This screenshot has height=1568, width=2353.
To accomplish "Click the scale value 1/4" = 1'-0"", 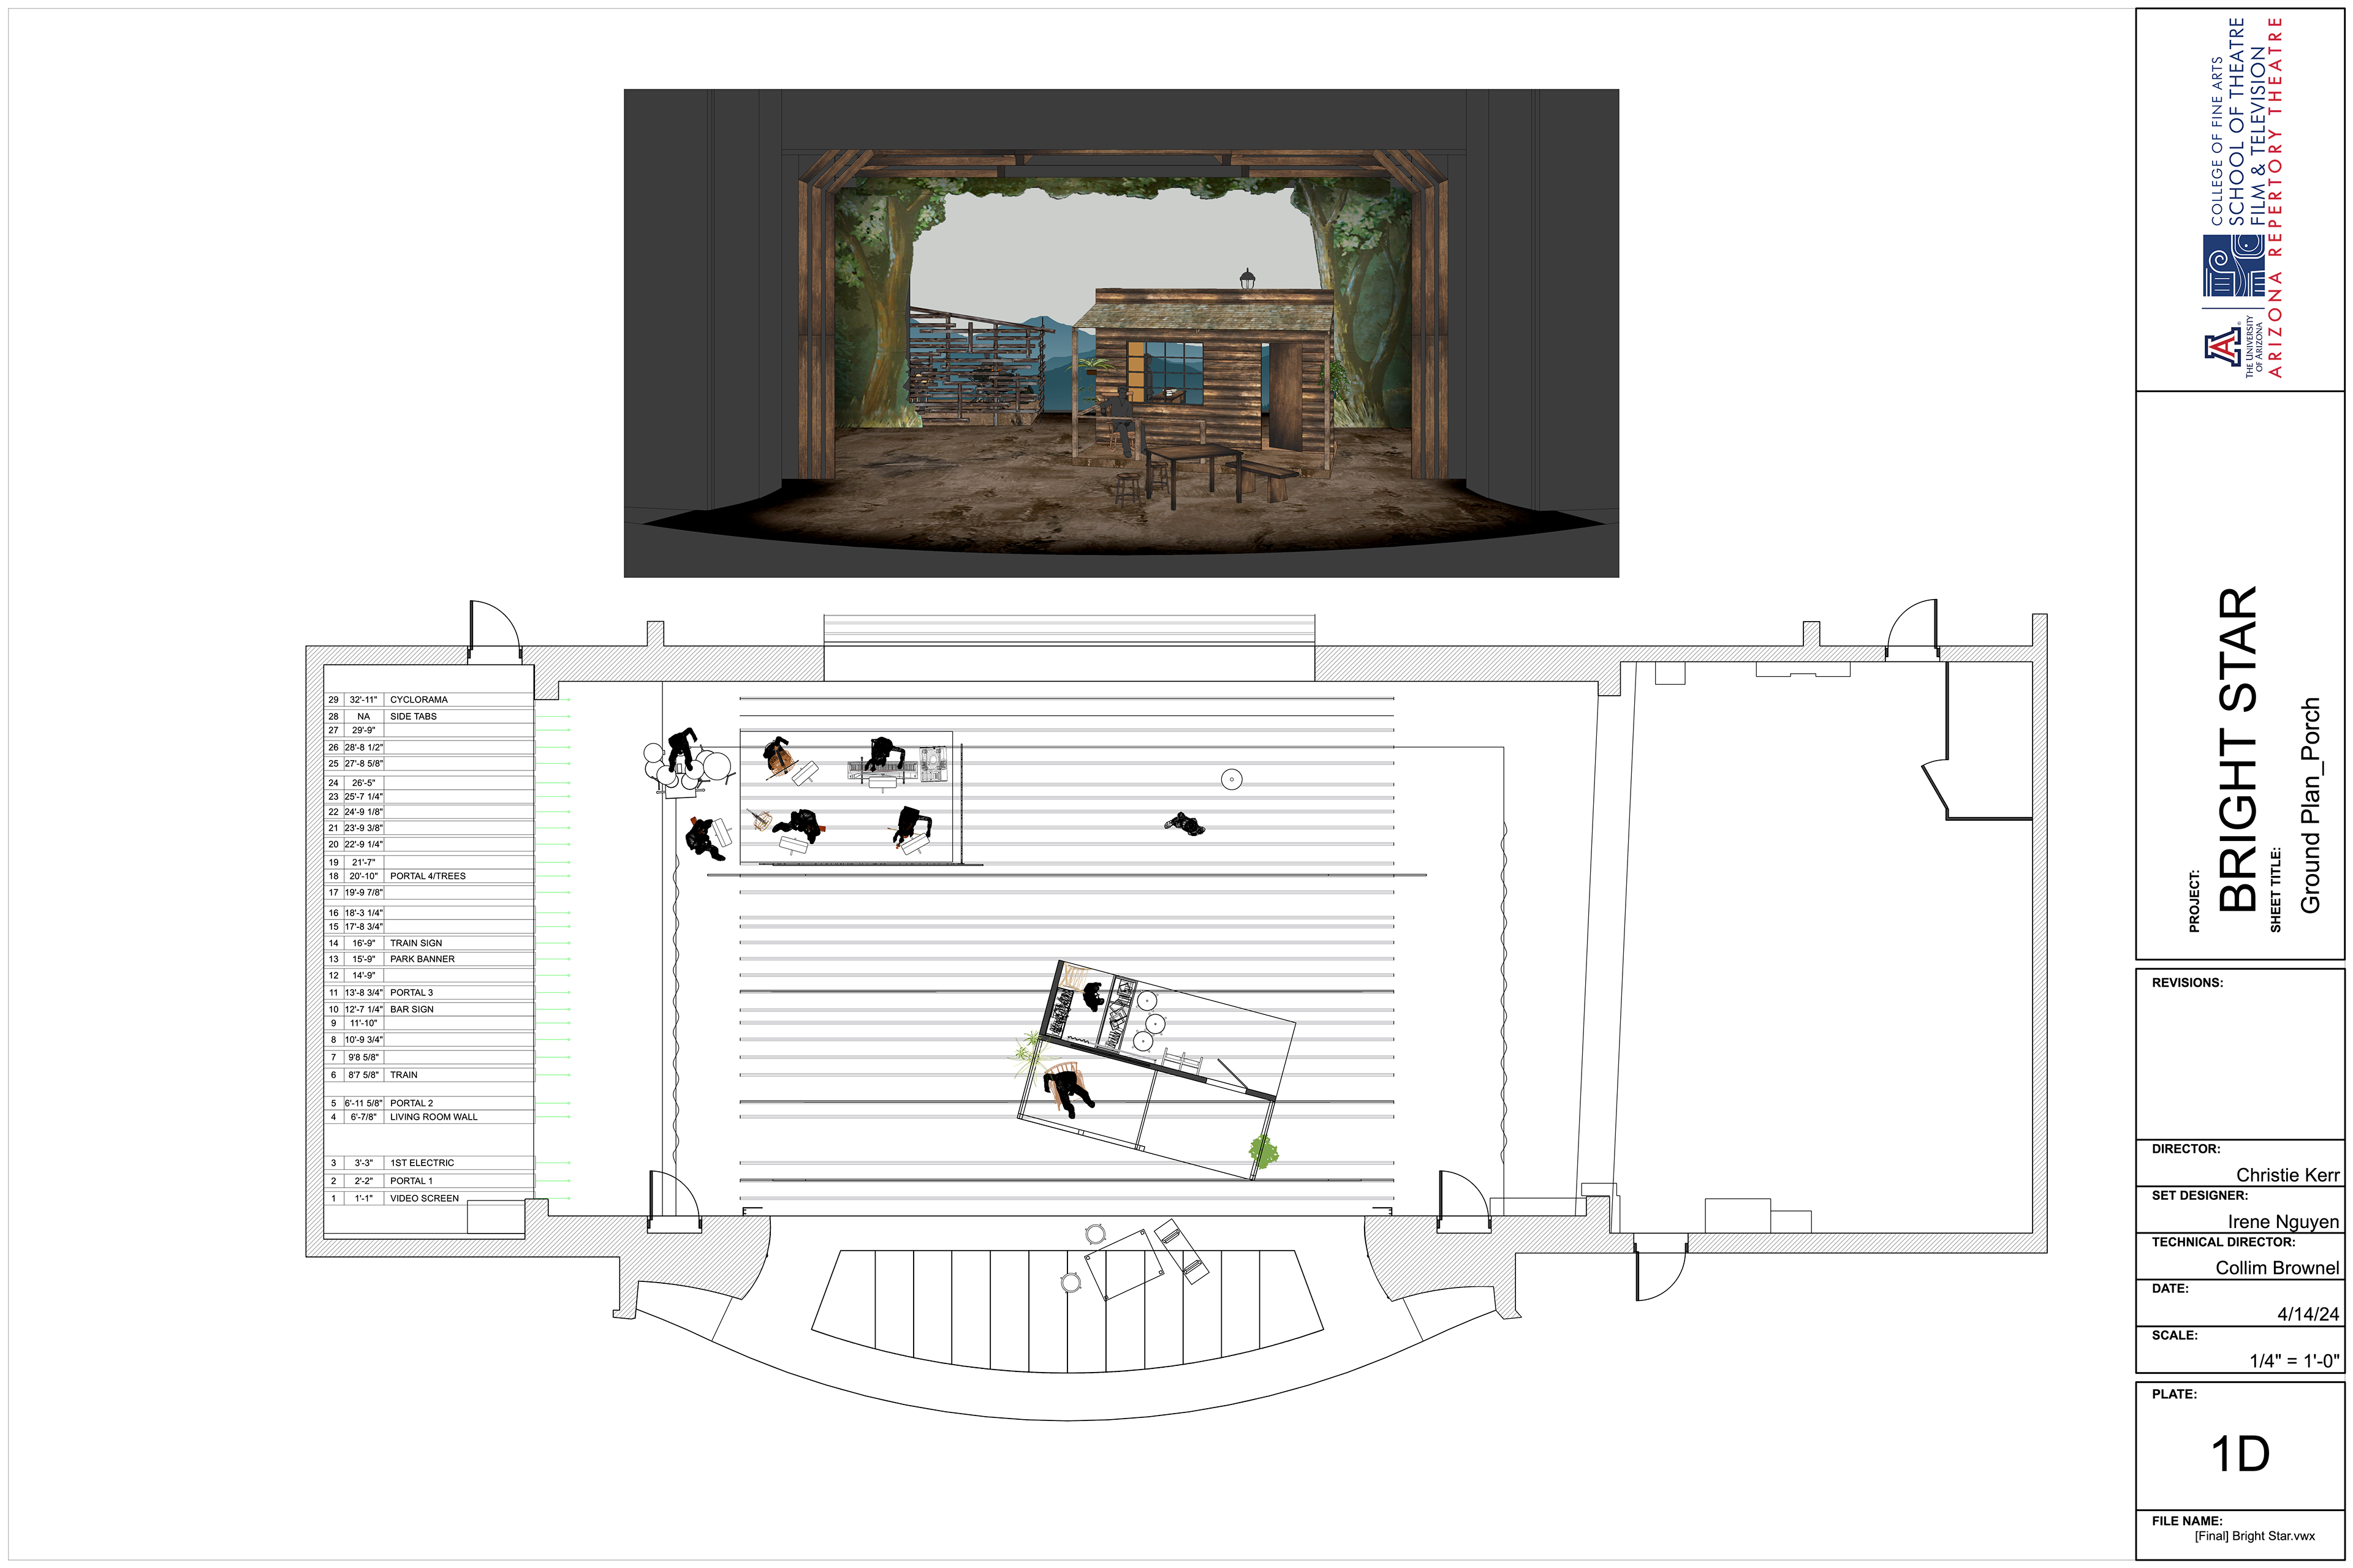I will coord(2294,1360).
